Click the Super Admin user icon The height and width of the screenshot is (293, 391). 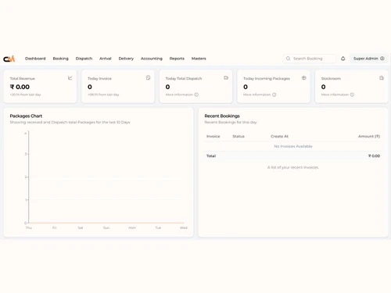click(382, 59)
